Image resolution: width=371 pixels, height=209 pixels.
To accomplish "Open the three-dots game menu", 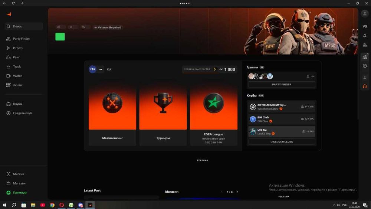I will (x=100, y=69).
